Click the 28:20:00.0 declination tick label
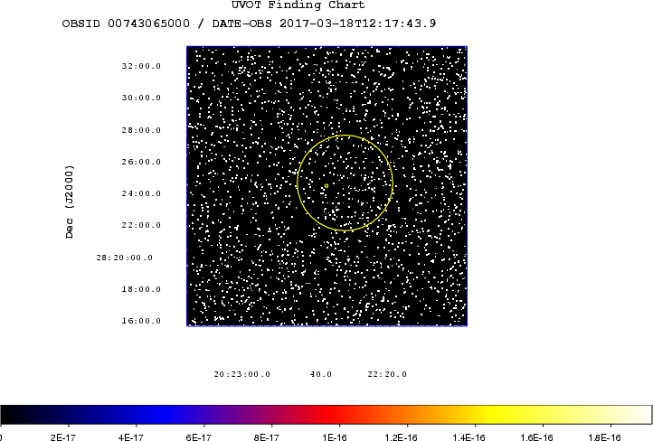This screenshot has width=653, height=441. coord(125,258)
